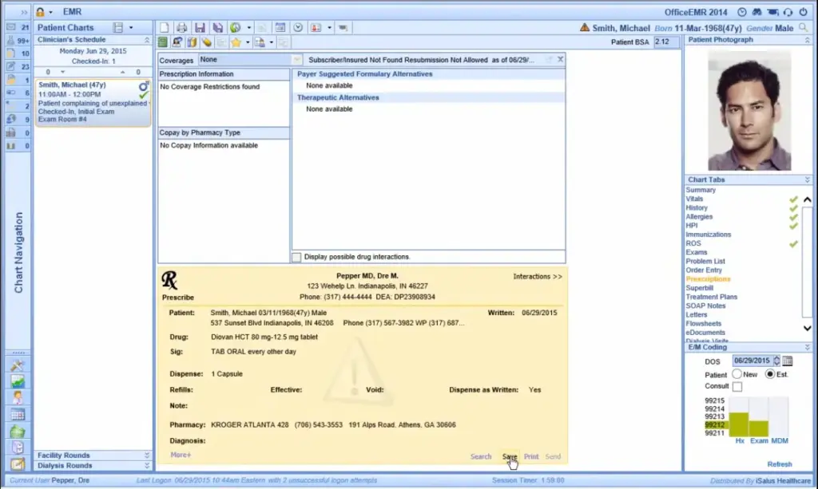This screenshot has height=489, width=818.
Task: Collapse the E/M Coding panel
Action: (808, 347)
